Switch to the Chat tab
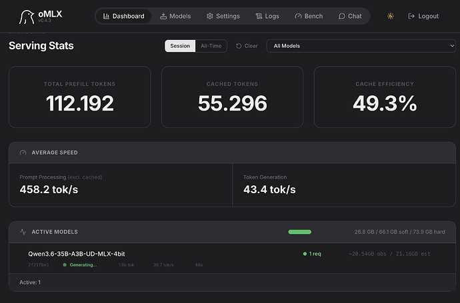Image resolution: width=460 pixels, height=303 pixels. (x=350, y=16)
